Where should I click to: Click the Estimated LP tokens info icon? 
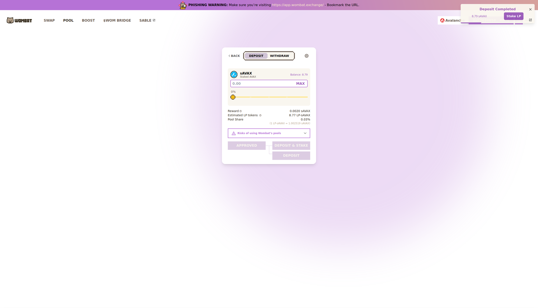pyautogui.click(x=260, y=115)
